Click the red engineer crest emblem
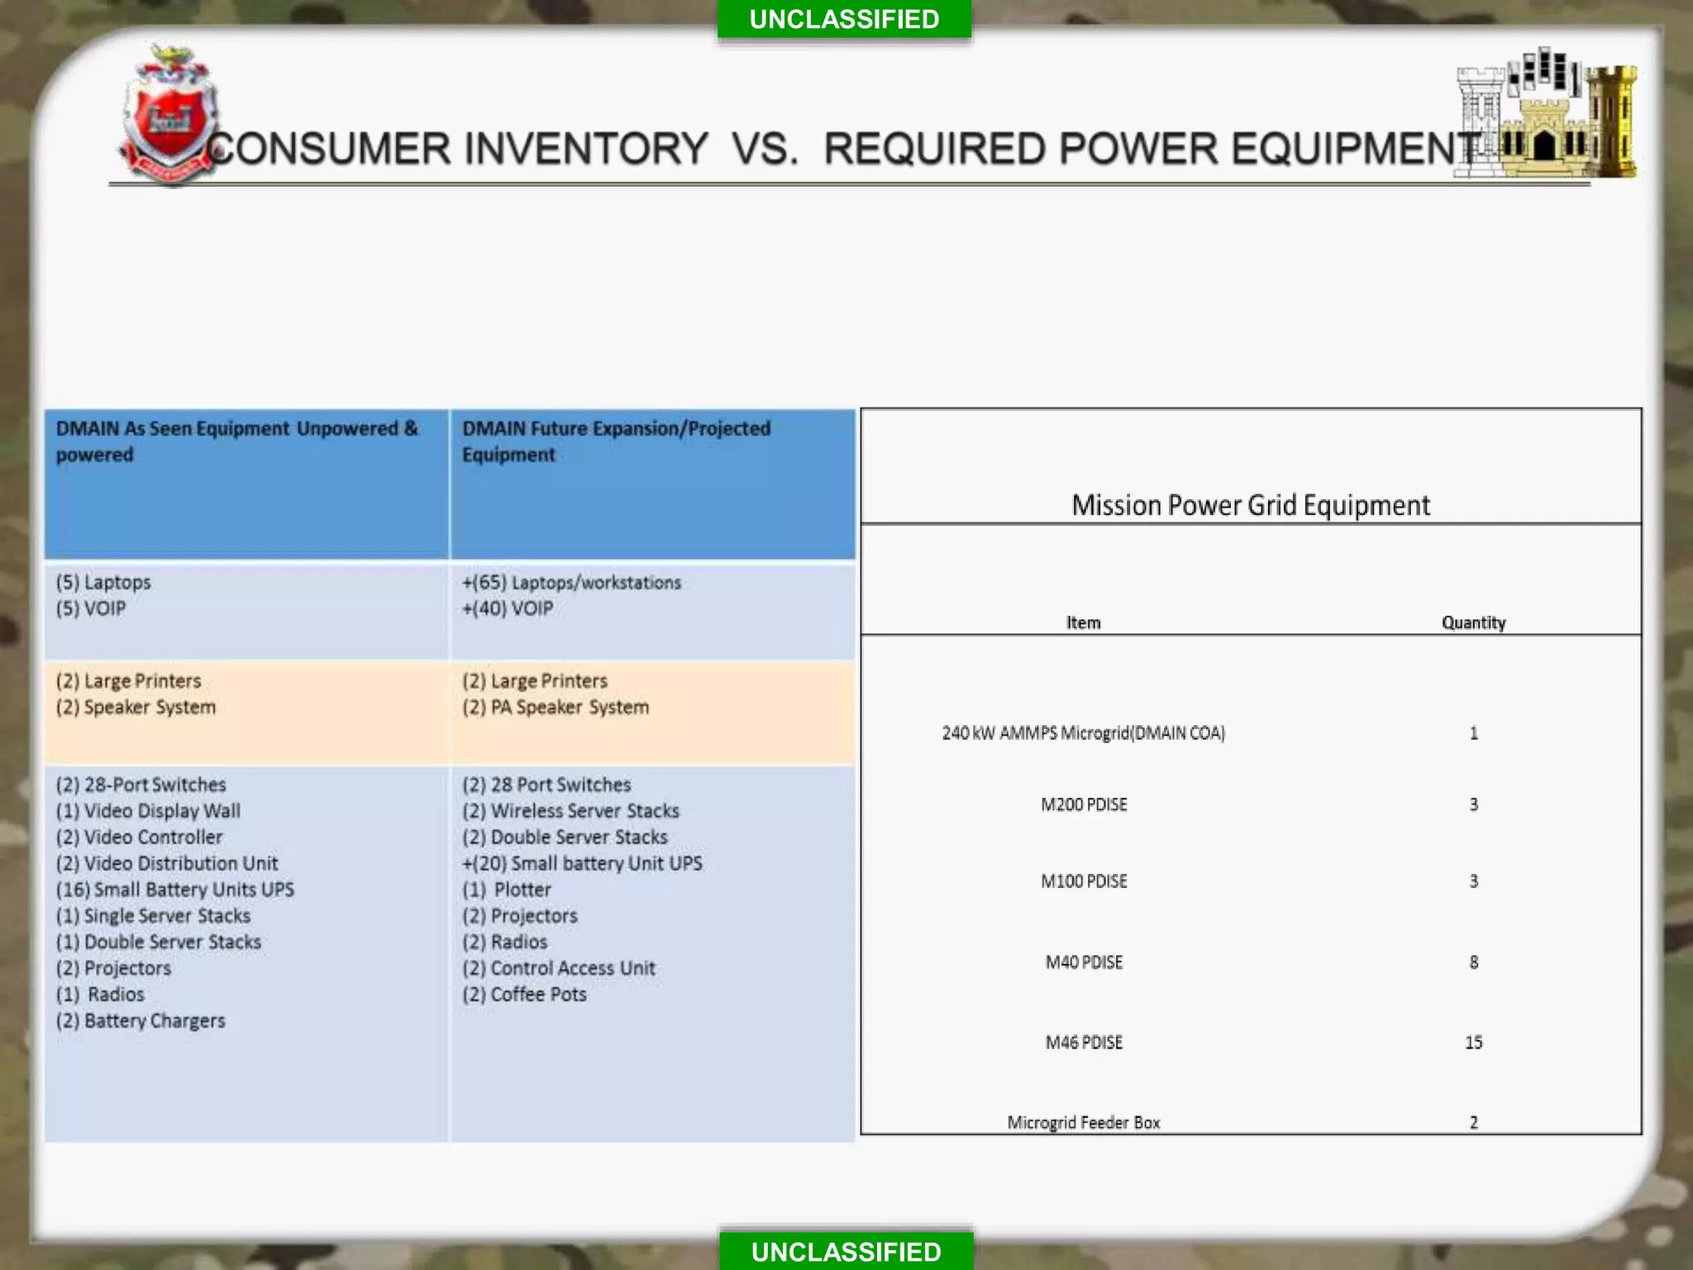Image resolution: width=1693 pixels, height=1270 pixels. (168, 117)
